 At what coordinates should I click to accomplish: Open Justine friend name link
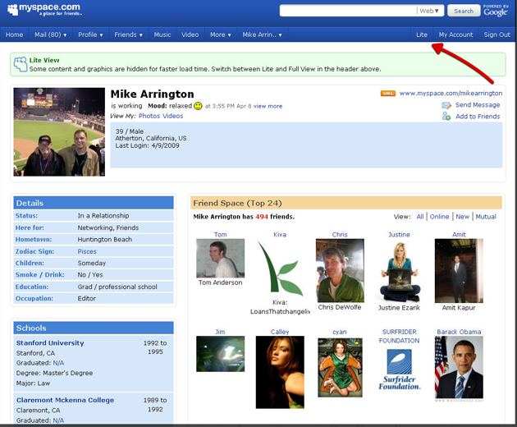(399, 235)
